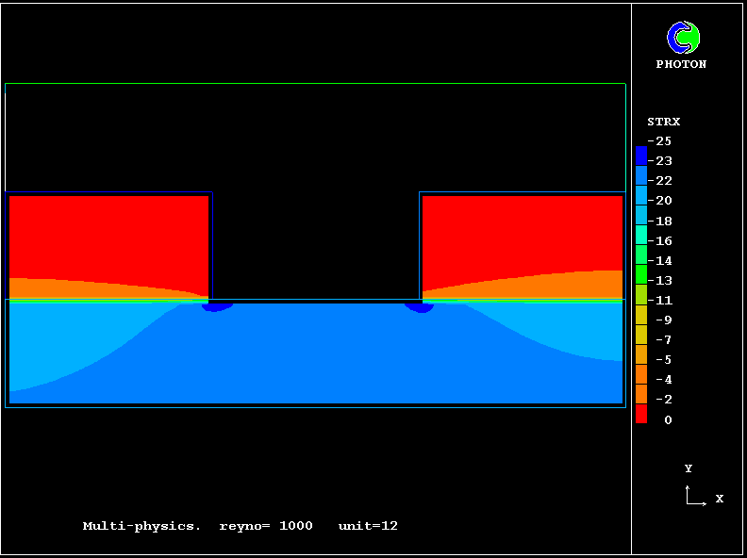The image size is (747, 558).
Task: Click the dark blue spot at right block corner
Action: [419, 306]
